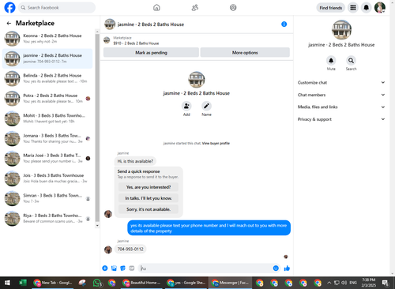Click the Search Facebook field

click(x=57, y=8)
